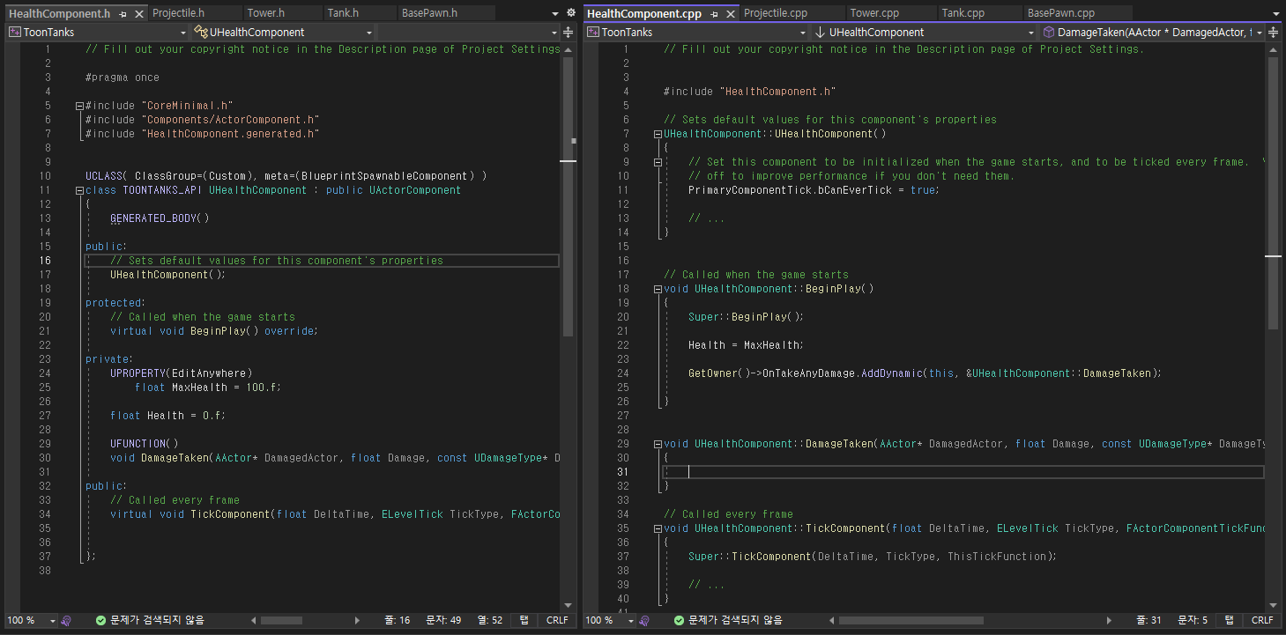
Task: Click left pane vertical scrollbar down arrow
Action: pos(569,605)
